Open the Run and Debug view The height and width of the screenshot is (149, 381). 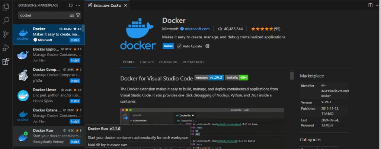(x=6, y=48)
